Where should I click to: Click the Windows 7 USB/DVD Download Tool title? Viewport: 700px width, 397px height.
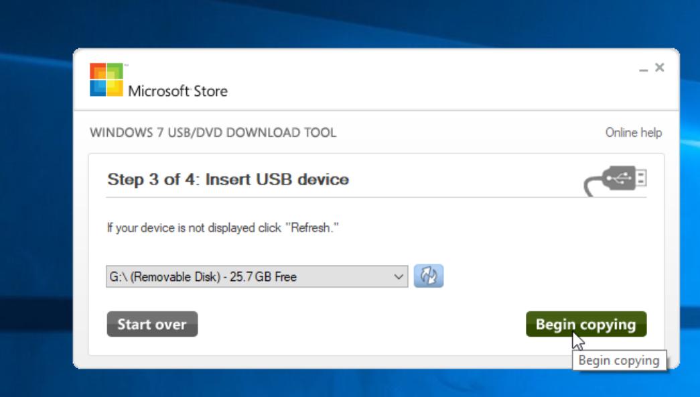point(213,133)
